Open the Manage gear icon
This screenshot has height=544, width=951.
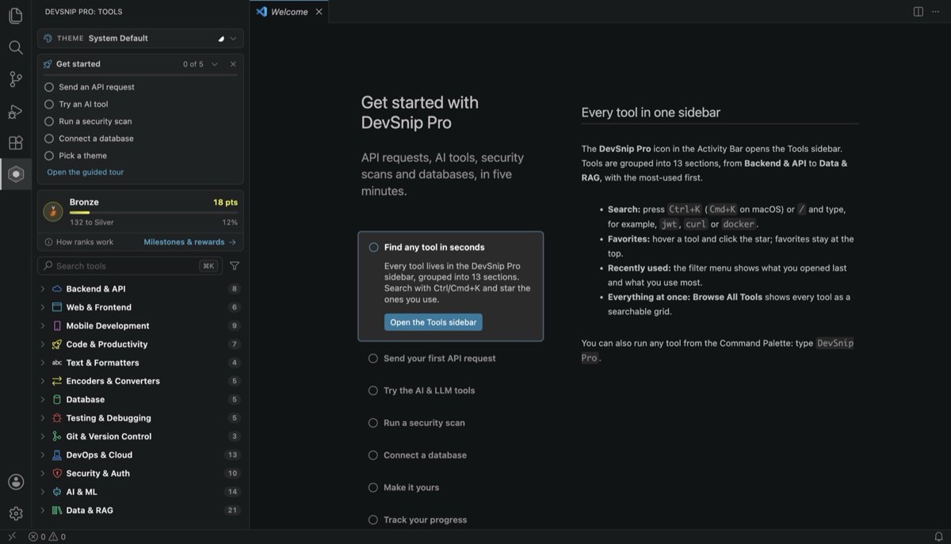(x=16, y=513)
